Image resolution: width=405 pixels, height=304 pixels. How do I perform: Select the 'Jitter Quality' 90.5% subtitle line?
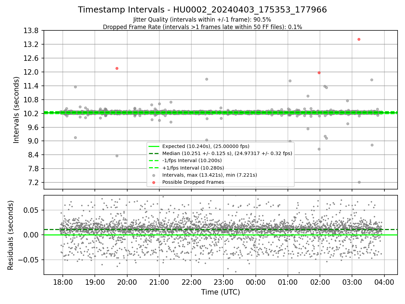point(202,20)
